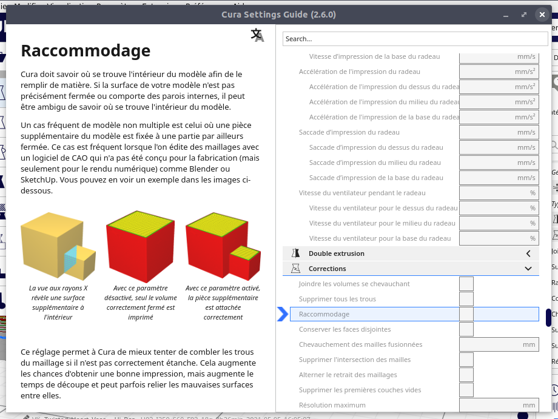The image size is (558, 419).
Task: Select 'Supprimer l'intersection des mailles' setting
Action: (355, 360)
